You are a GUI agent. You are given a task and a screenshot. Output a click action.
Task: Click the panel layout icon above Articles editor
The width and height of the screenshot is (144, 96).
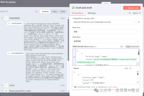[x=122, y=47]
